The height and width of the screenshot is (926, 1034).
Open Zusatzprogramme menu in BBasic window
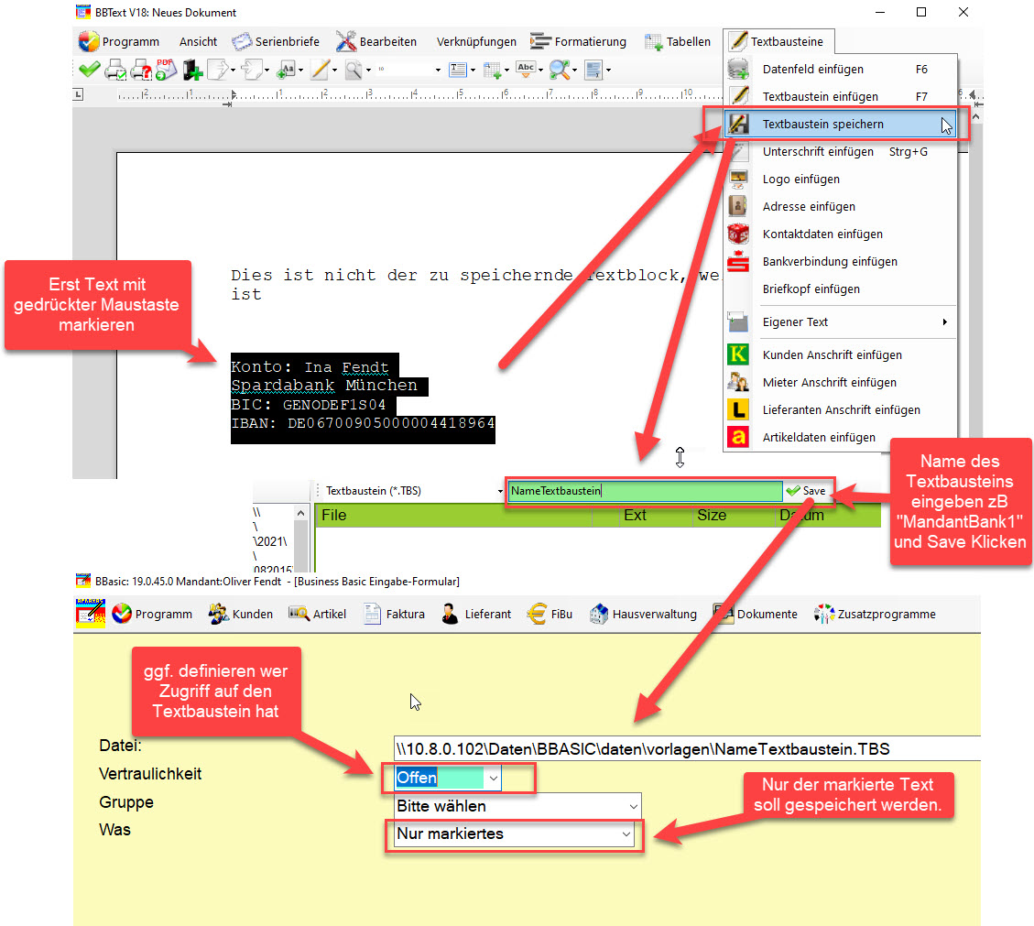[875, 614]
